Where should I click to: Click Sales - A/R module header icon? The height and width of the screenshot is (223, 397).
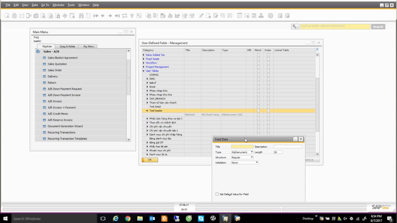(38, 51)
